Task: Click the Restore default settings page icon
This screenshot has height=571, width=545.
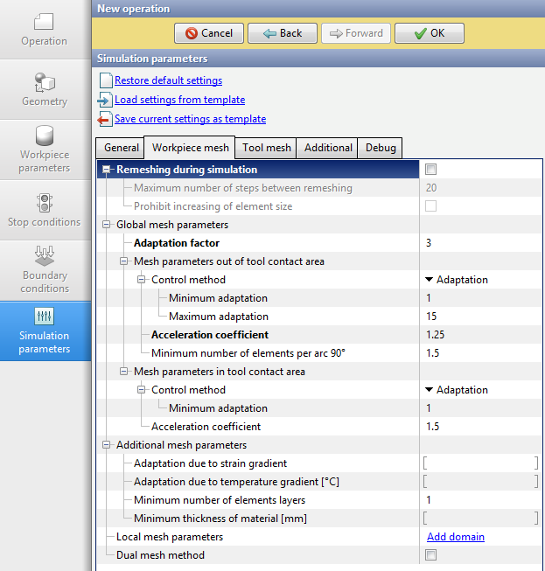Action: [x=106, y=80]
